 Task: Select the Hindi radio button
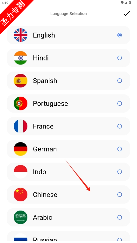[x=119, y=58]
